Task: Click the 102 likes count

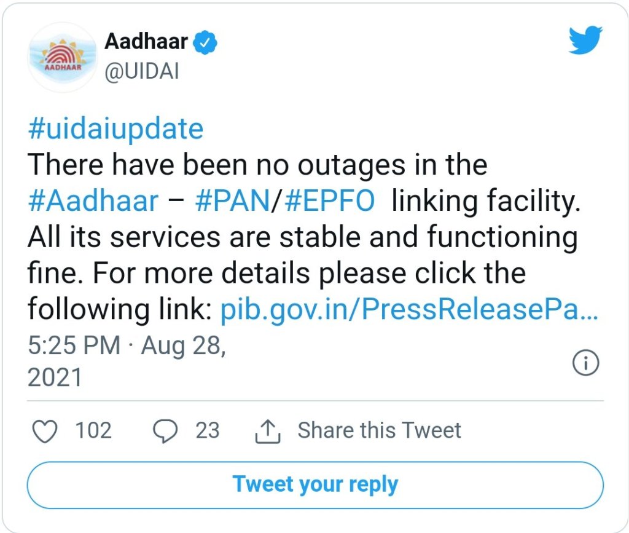Action: click(x=93, y=430)
